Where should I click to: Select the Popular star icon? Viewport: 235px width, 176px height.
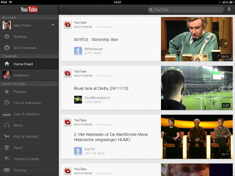point(6,92)
